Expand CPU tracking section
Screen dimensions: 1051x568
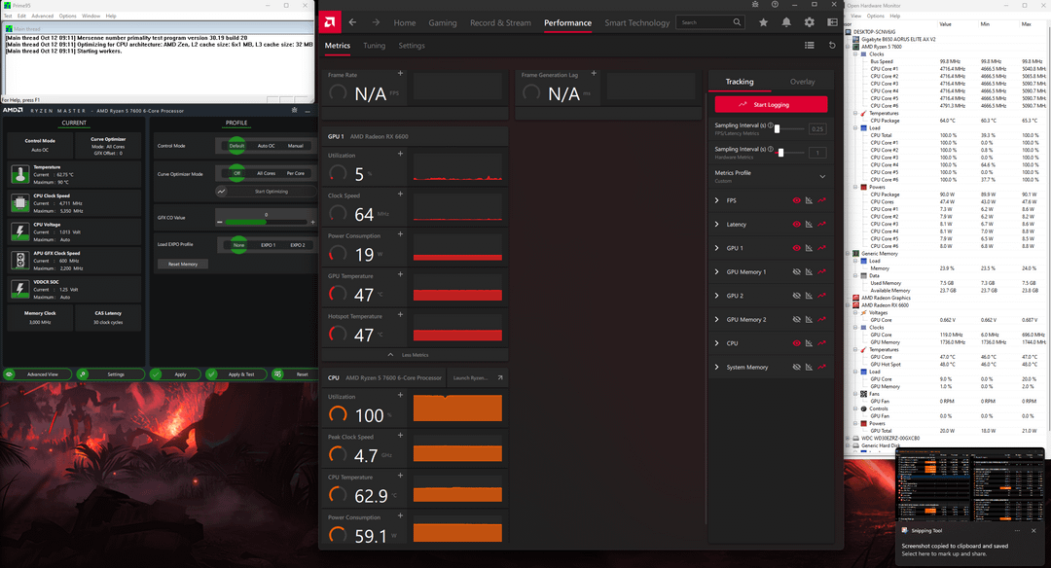coord(716,343)
